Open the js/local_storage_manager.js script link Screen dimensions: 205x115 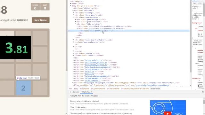97,76
